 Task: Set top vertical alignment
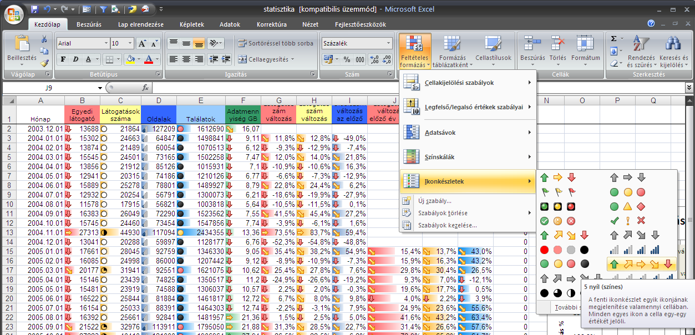tap(174, 43)
